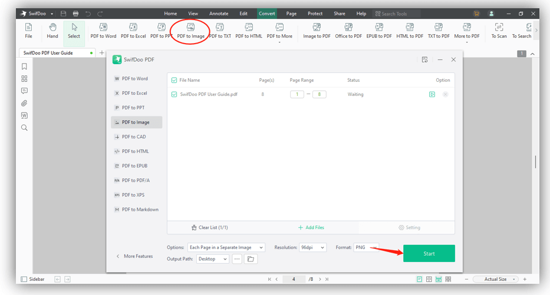550x295 pixels.
Task: Open More Features in the dialog
Action: coord(134,256)
